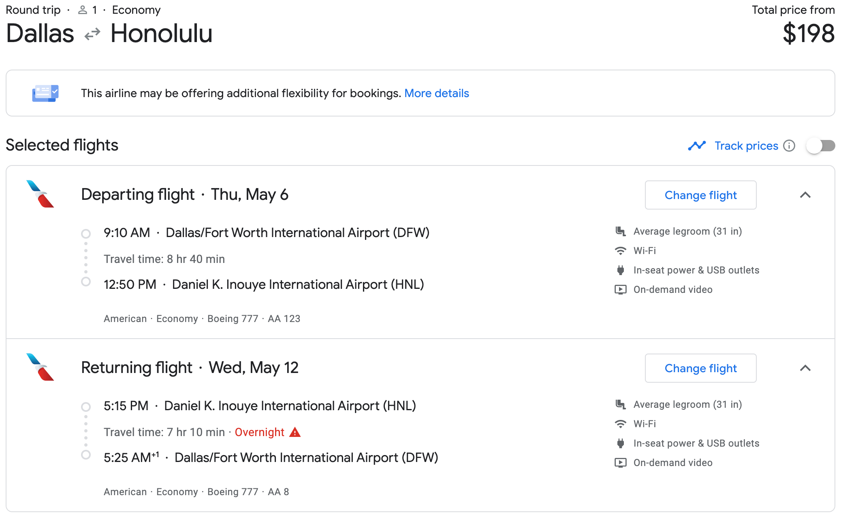
Task: Click the red Overnight warning triangle icon
Action: (295, 432)
